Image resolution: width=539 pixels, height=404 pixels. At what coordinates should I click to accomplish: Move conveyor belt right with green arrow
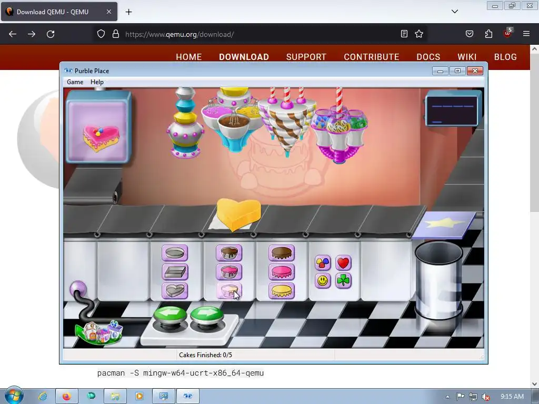tap(207, 316)
